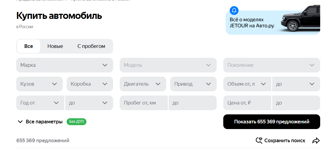Open the Марка dropdown
Image resolution: width=328 pixels, height=150 pixels.
pos(65,65)
